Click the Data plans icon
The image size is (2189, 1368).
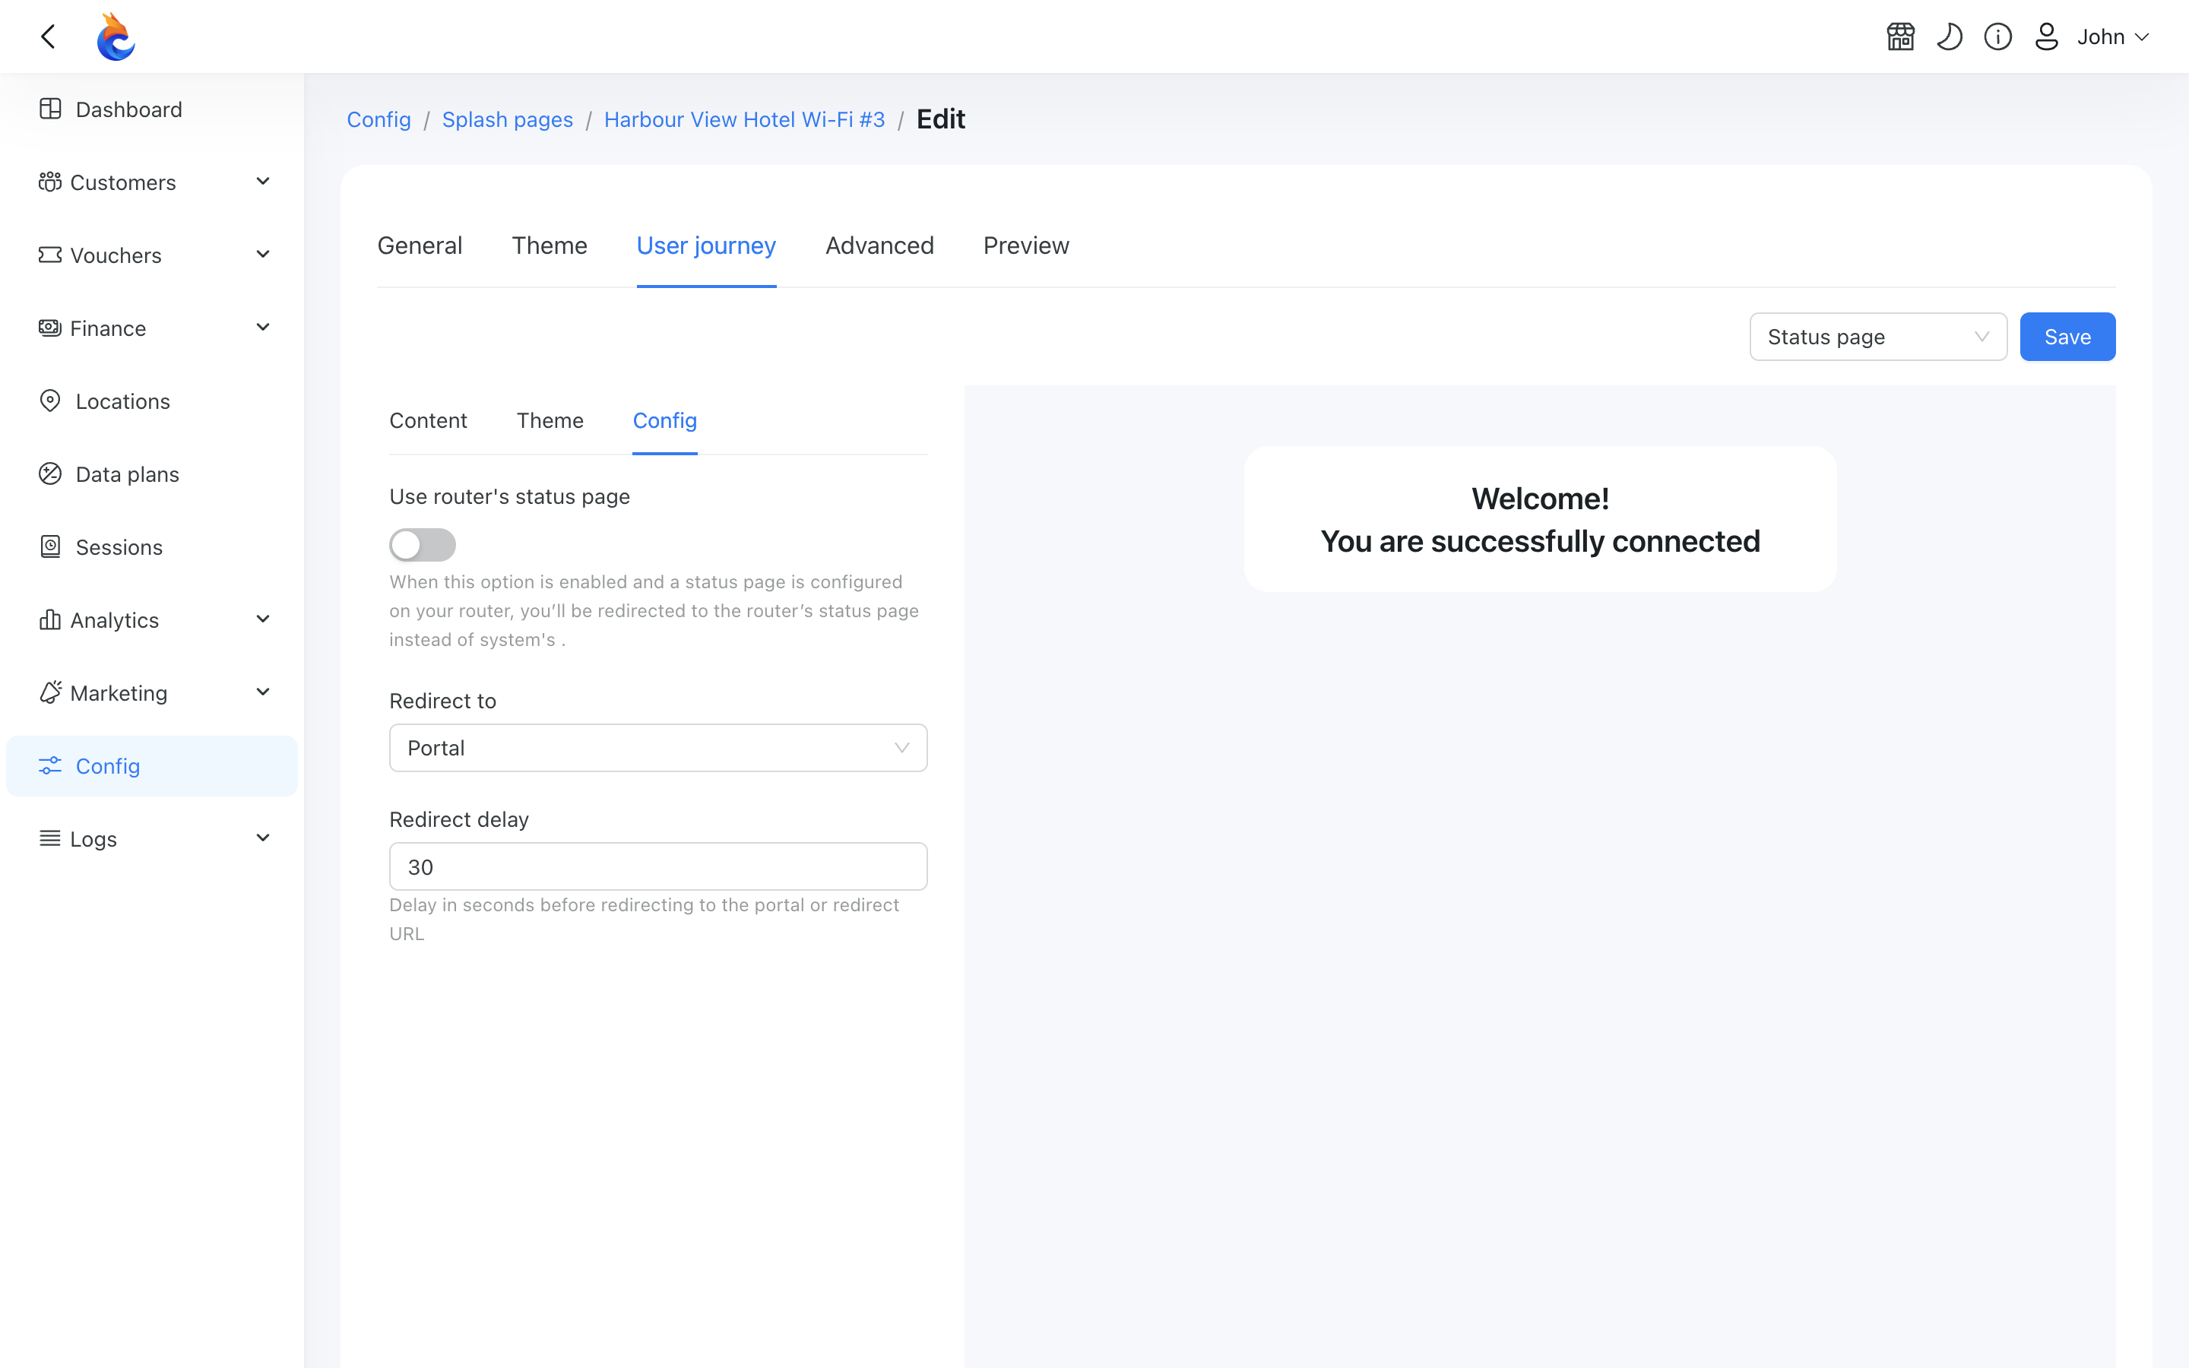pos(51,474)
